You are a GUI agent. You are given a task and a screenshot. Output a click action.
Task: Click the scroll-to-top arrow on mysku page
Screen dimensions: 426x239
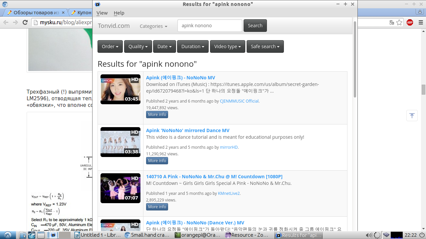(x=412, y=116)
